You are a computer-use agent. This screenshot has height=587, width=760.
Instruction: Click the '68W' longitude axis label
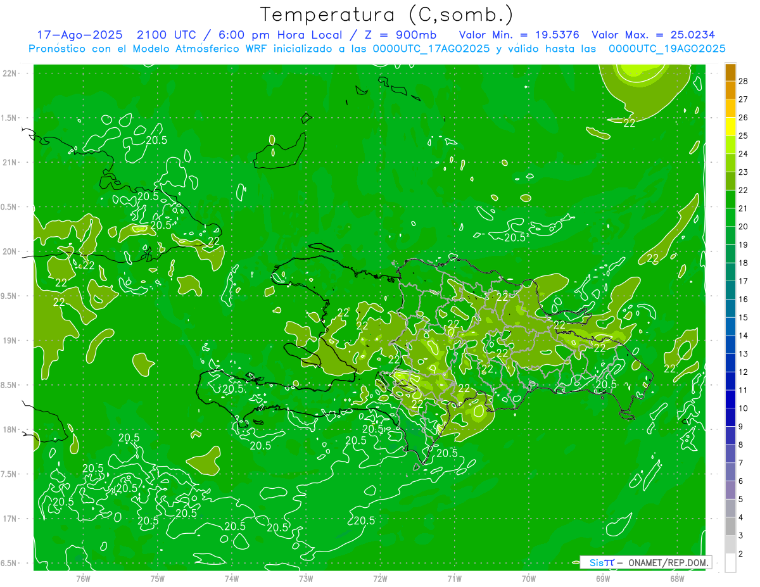677,578
